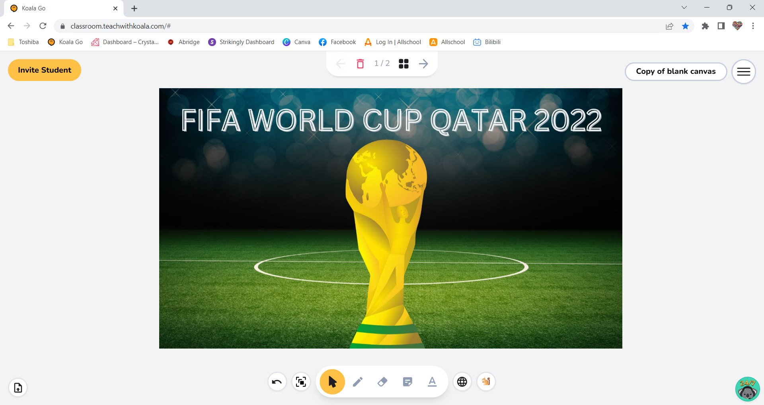Select the pencil drawing tool

pyautogui.click(x=357, y=382)
